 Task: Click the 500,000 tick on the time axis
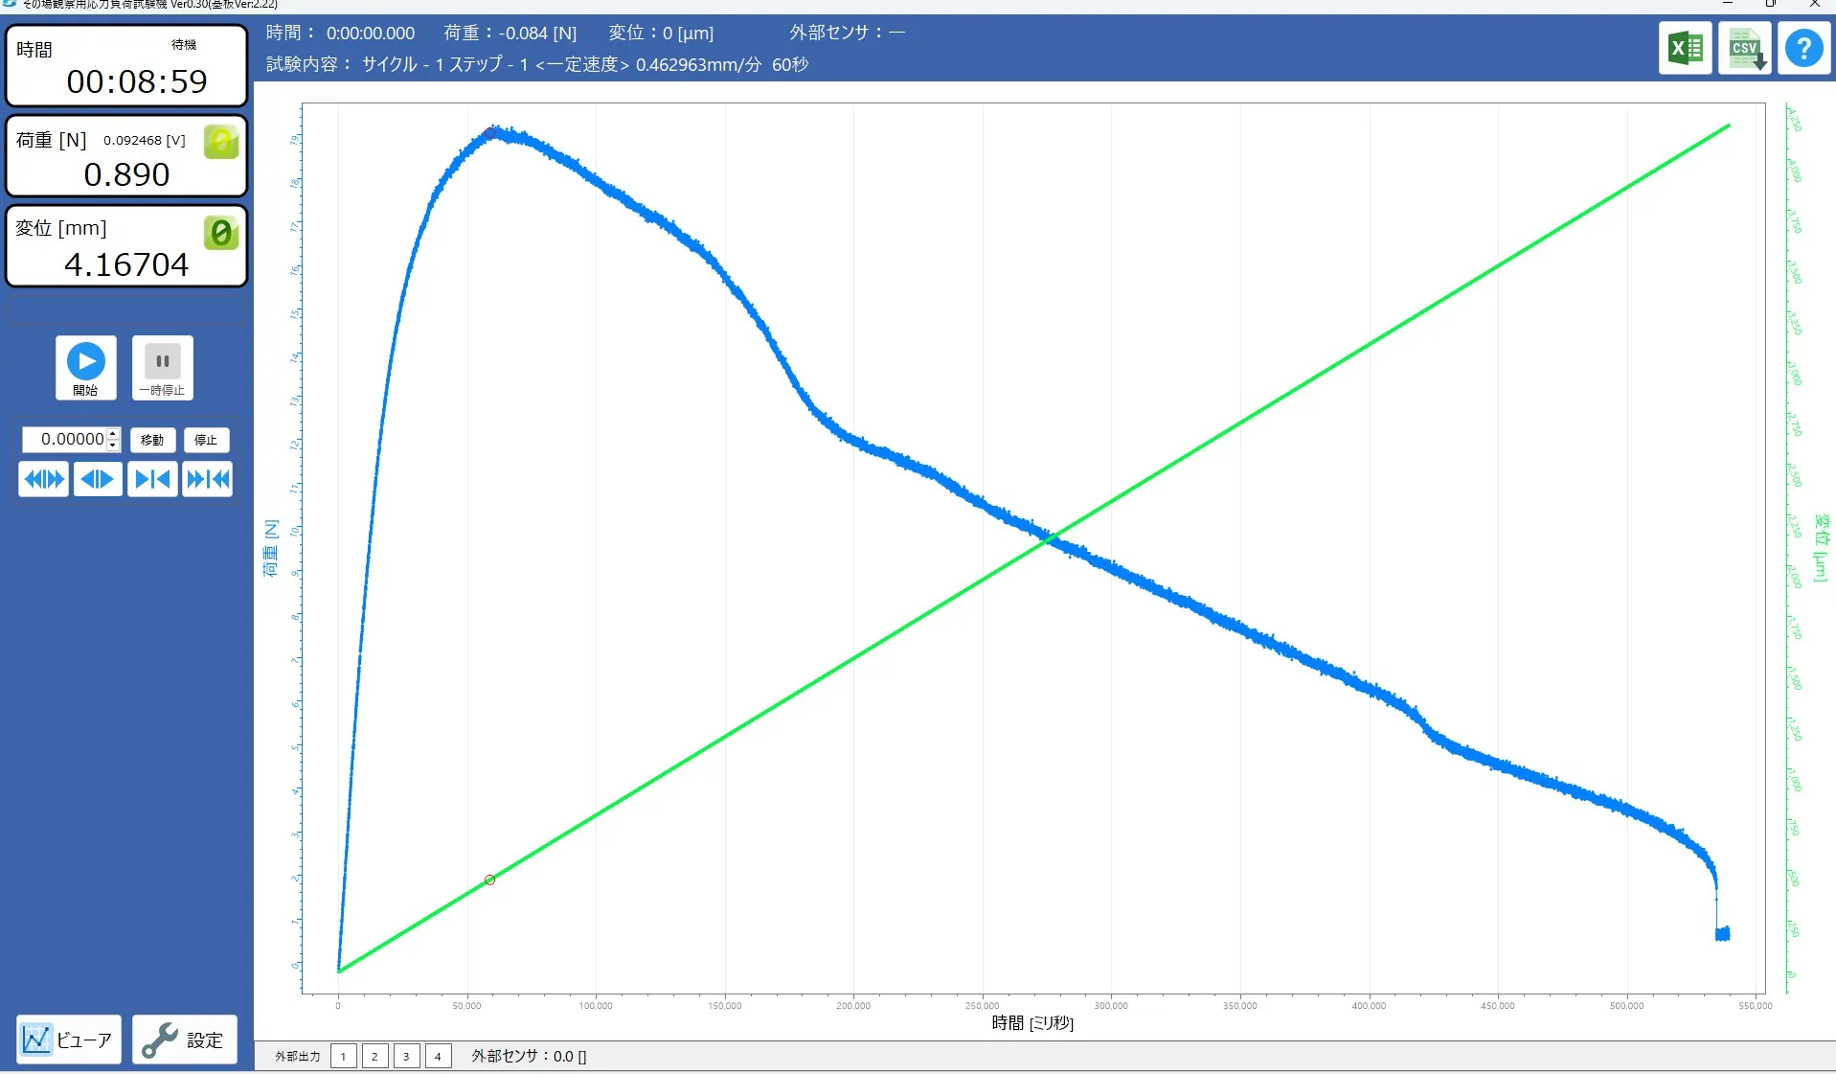[1626, 1005]
